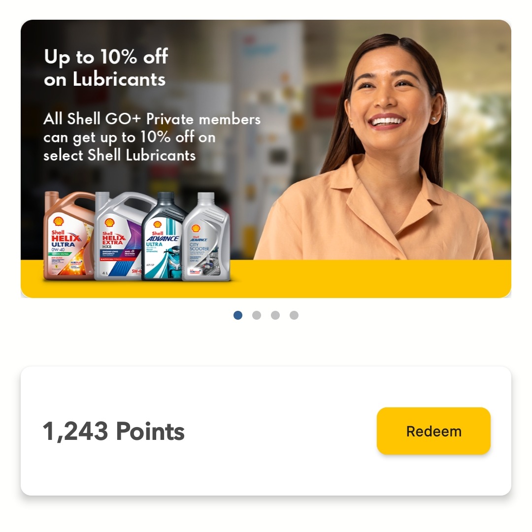Tap the 1,243 Points balance
The height and width of the screenshot is (532, 532).
pos(113,431)
